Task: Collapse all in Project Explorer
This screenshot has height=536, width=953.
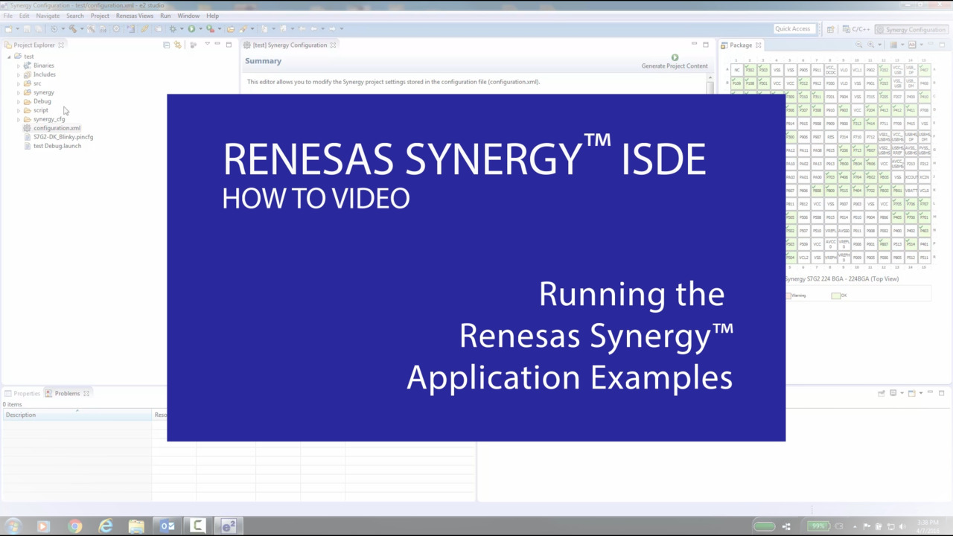Action: coord(166,45)
